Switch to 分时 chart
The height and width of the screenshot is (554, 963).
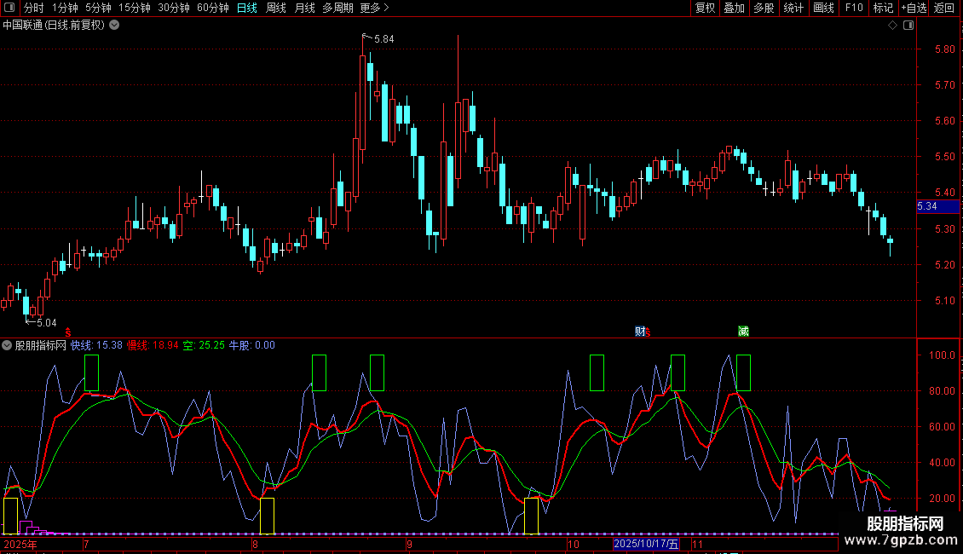[34, 8]
